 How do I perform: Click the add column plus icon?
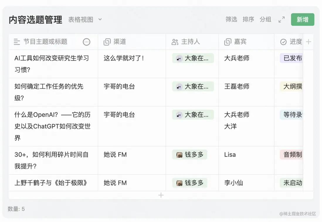click(308, 42)
